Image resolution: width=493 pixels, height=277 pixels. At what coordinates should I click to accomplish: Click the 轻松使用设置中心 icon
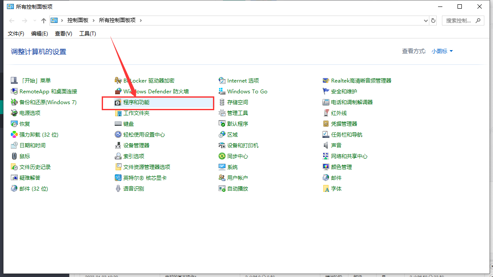118,134
